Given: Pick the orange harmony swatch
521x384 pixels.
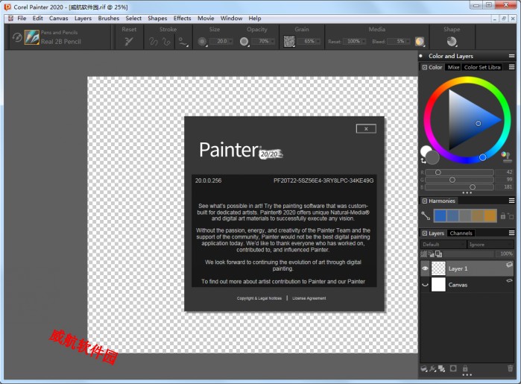Looking at the screenshot, I should 490,215.
